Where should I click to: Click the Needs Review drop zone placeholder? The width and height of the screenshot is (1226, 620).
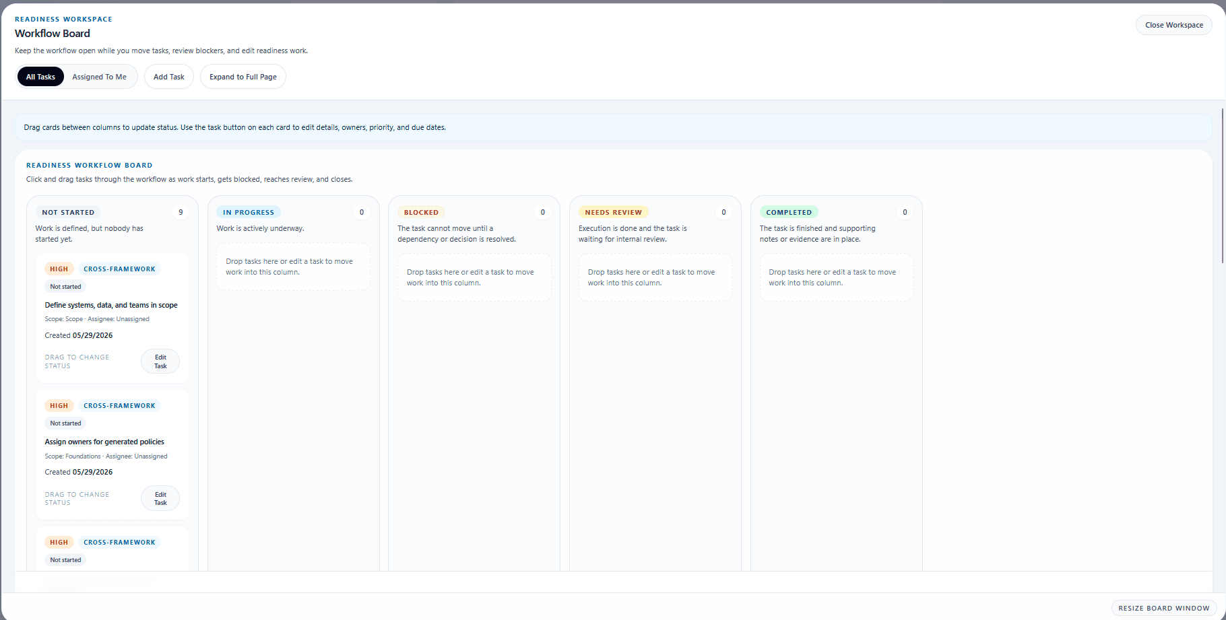pyautogui.click(x=655, y=277)
